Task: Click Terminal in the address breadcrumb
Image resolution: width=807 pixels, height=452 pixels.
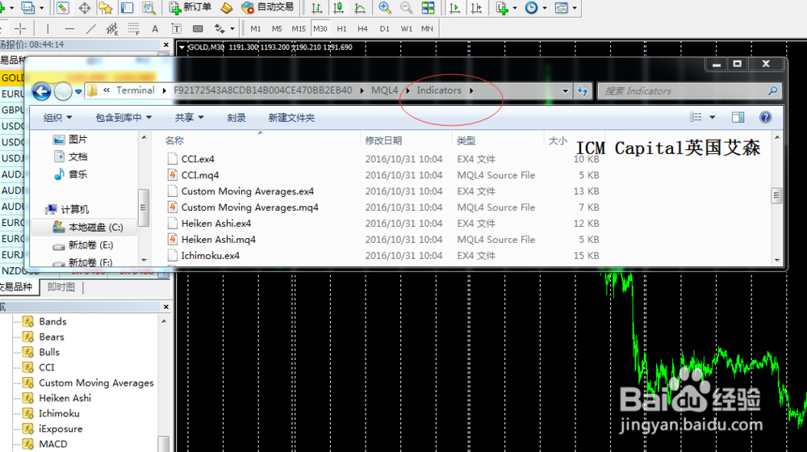Action: (135, 90)
